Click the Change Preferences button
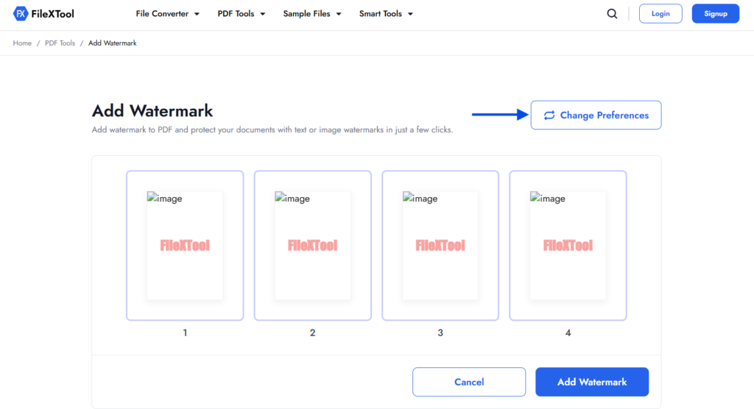The image size is (754, 409). pyautogui.click(x=596, y=115)
